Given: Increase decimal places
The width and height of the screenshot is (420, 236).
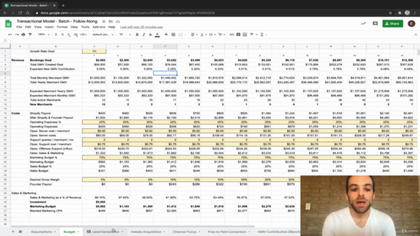Looking at the screenshot, I should [75, 35].
